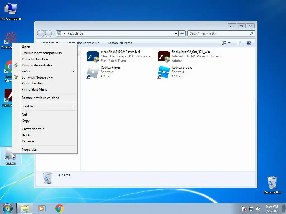Refresh the Recycle Bin view

click(182, 33)
